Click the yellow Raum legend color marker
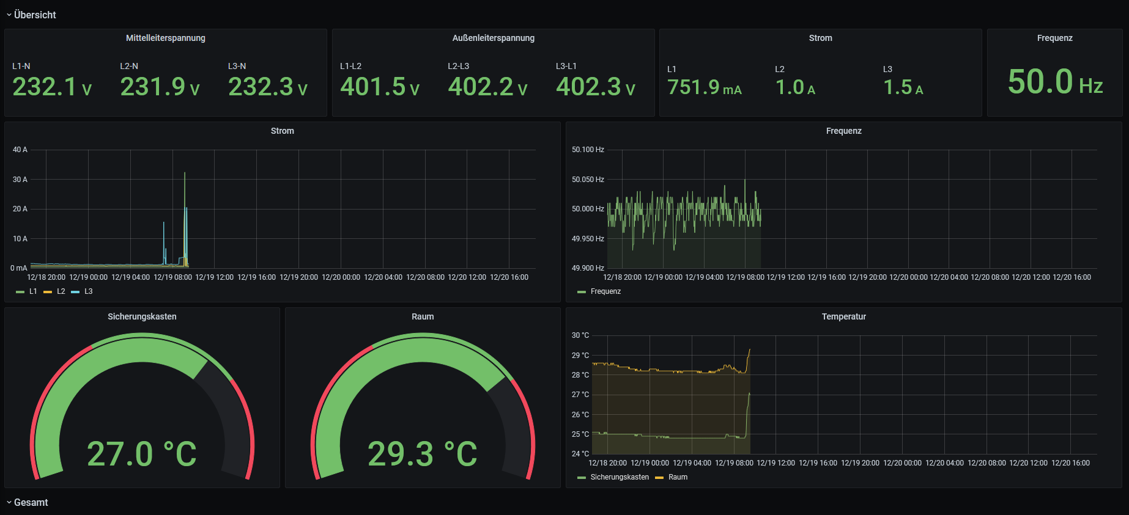Viewport: 1129px width, 515px height. tap(659, 478)
